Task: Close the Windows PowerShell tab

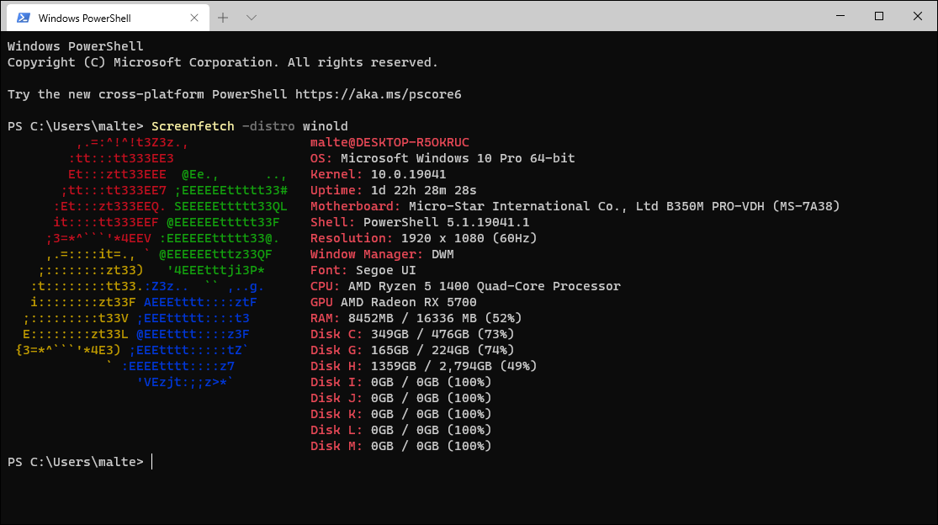Action: [x=193, y=18]
